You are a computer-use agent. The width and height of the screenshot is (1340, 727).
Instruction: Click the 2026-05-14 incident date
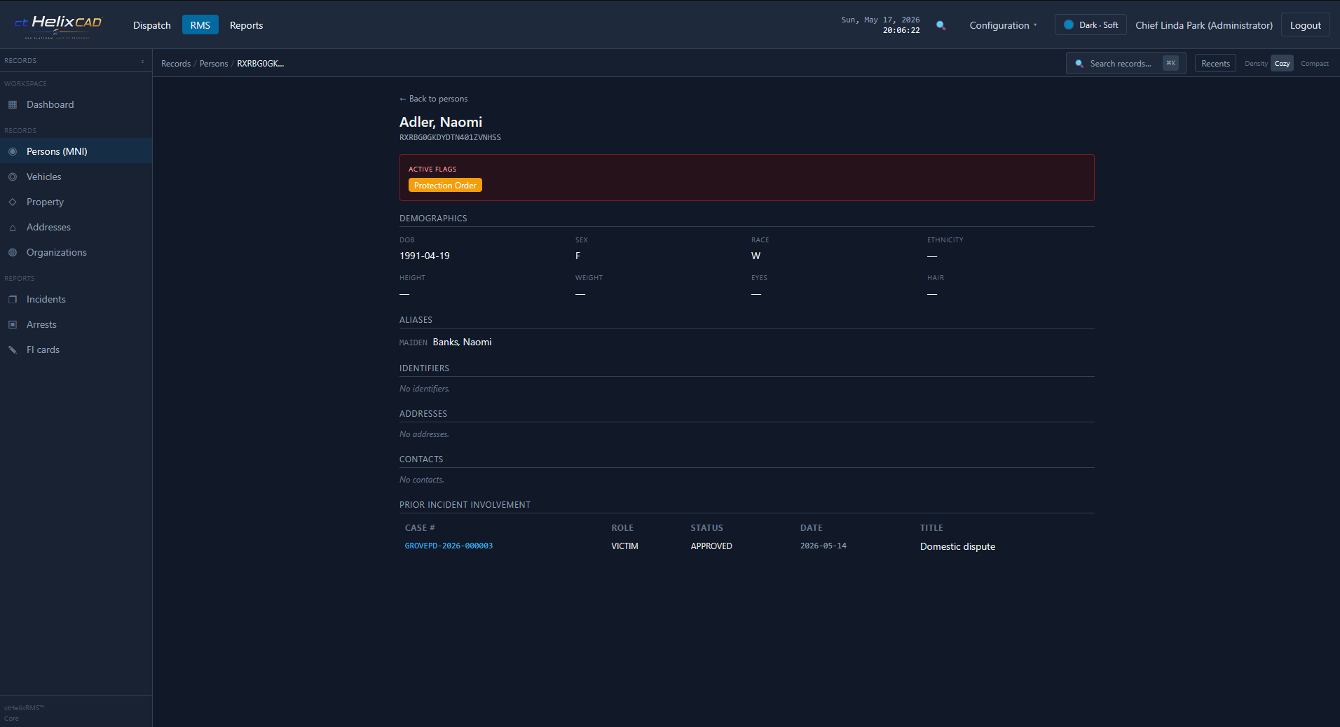pyautogui.click(x=823, y=546)
